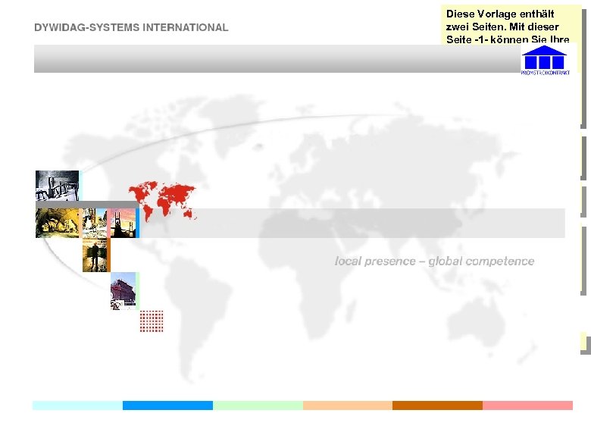Click the light cyan color bar

(x=77, y=405)
